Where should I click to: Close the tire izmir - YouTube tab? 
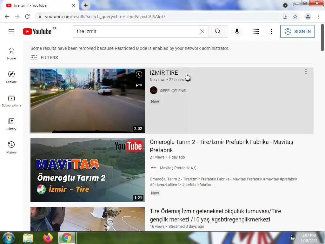tap(74, 5)
